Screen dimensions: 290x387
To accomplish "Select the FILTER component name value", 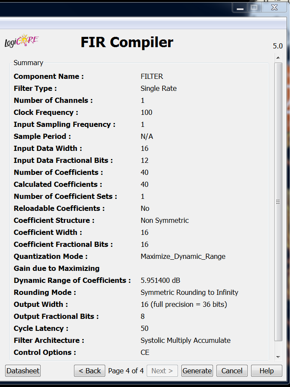I will click(152, 77).
